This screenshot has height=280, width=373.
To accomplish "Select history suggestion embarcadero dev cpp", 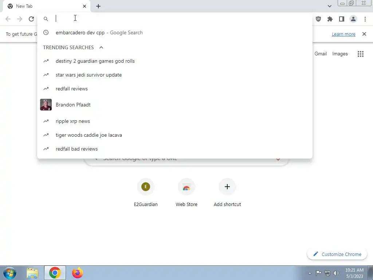I will pos(175,32).
